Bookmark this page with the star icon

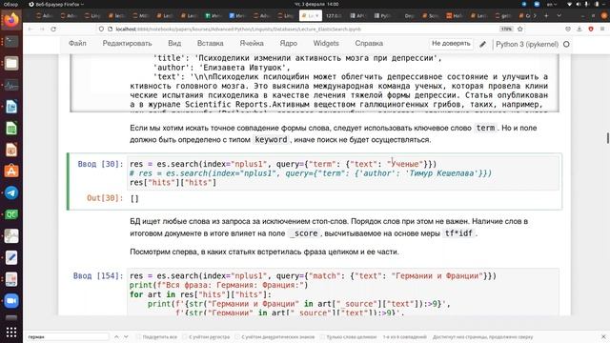[x=519, y=30]
